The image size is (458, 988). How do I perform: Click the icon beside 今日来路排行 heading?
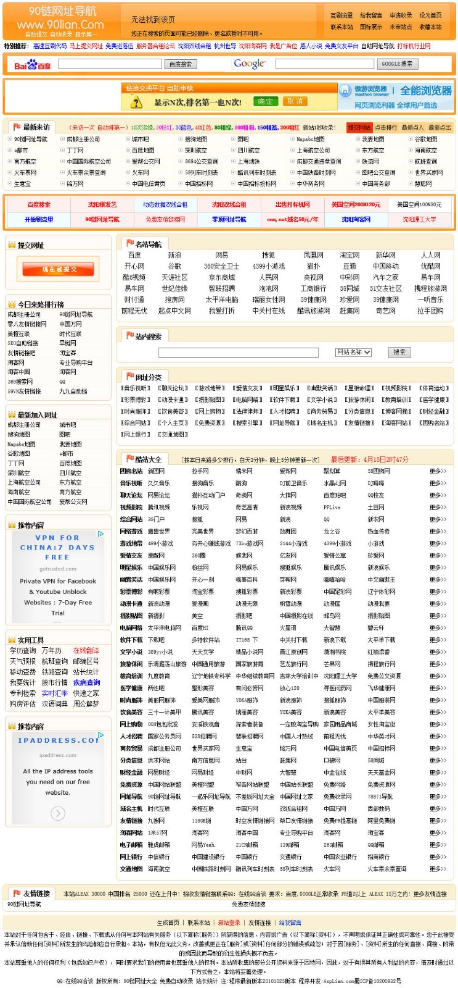click(x=12, y=304)
